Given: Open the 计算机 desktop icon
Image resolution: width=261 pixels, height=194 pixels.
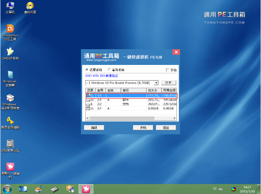Looking at the screenshot, I should coord(10,8).
